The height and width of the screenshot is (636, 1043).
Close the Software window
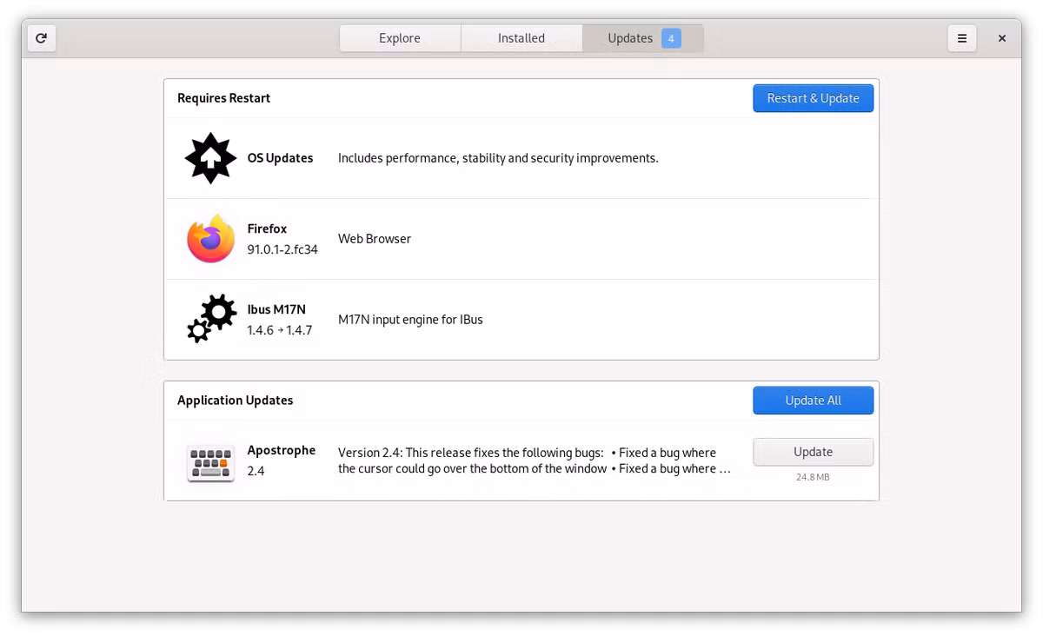[x=1002, y=38]
